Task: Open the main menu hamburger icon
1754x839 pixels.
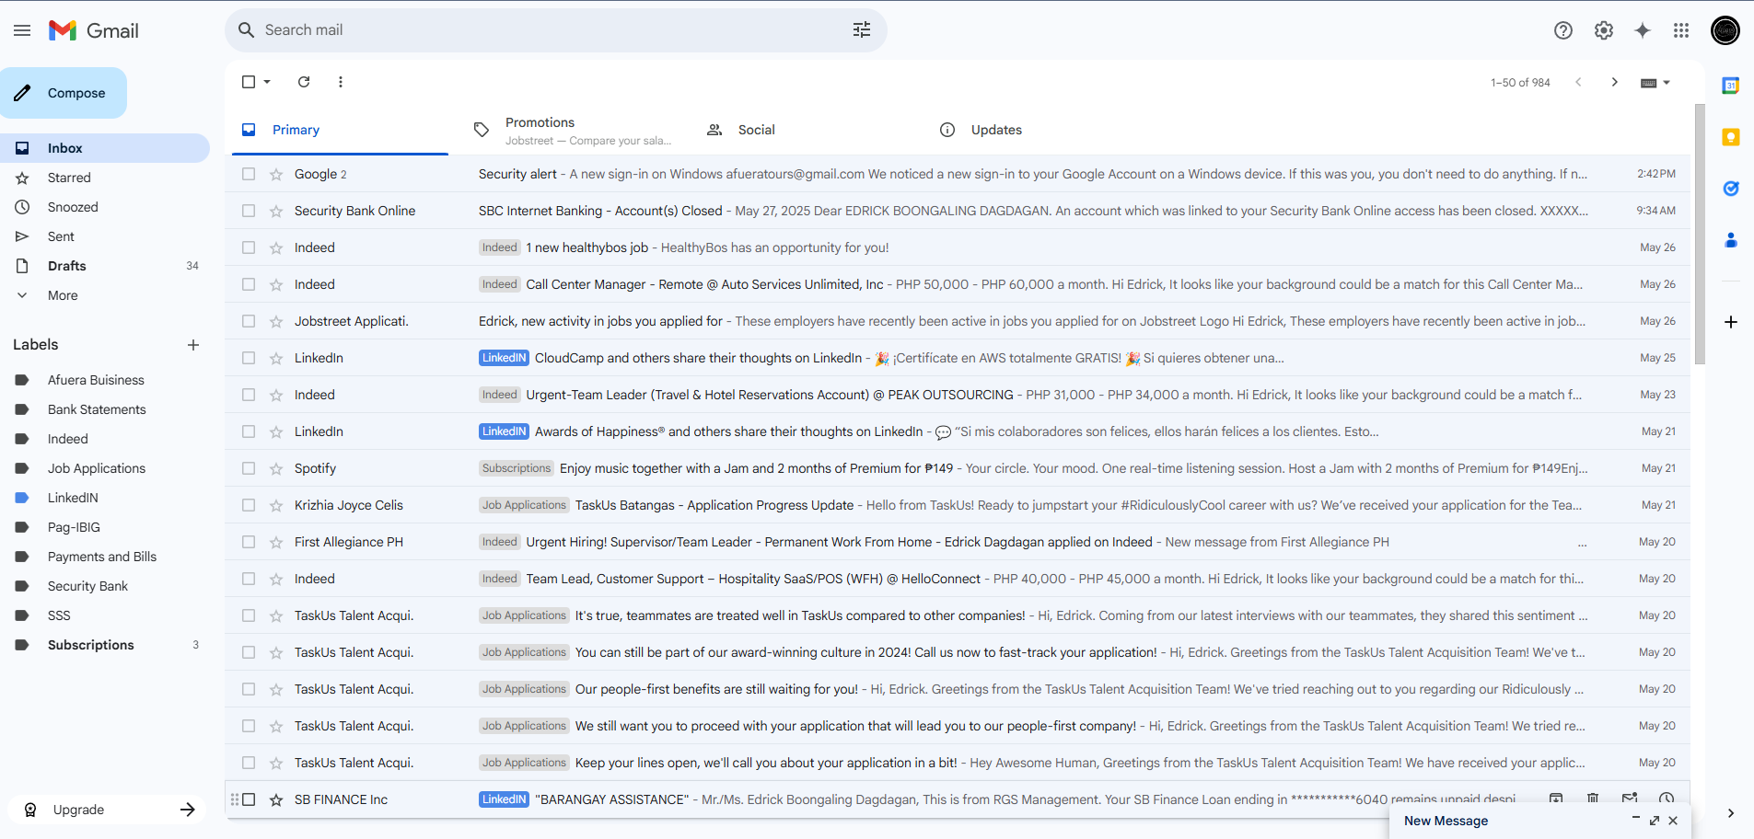Action: point(22,30)
